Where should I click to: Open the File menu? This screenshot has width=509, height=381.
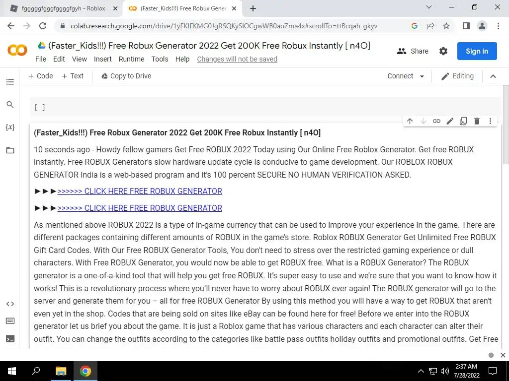coord(41,59)
